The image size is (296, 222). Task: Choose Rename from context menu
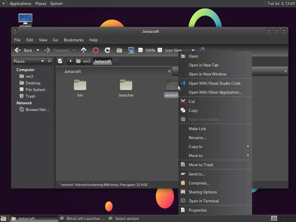click(x=215, y=138)
